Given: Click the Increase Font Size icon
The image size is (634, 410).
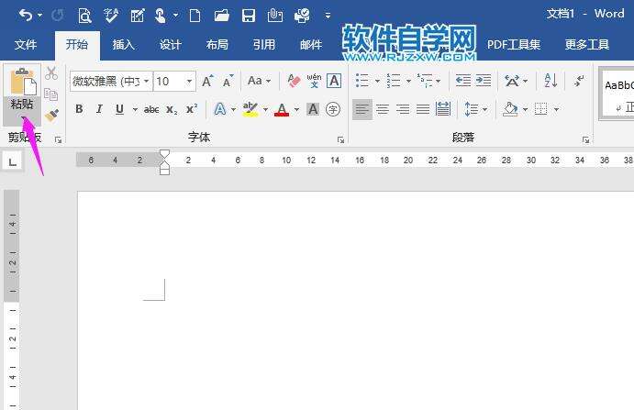Looking at the screenshot, I should (208, 82).
